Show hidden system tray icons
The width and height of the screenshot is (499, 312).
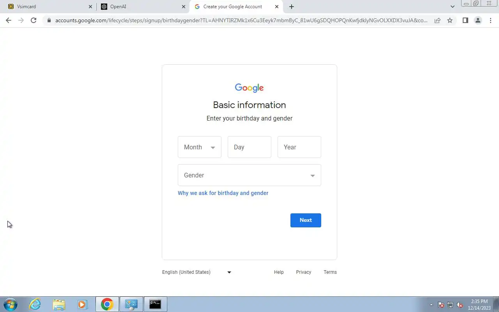click(431, 305)
